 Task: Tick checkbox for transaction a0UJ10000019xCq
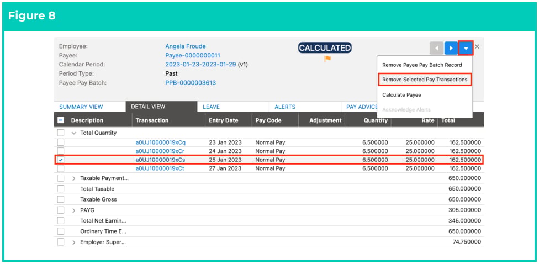[x=61, y=142]
